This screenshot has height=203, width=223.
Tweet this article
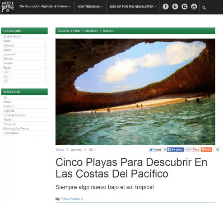pyautogui.click(x=155, y=150)
